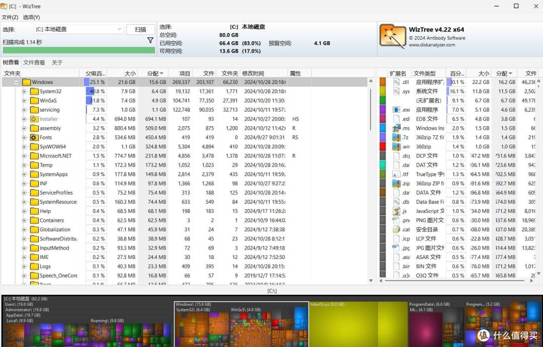The height and width of the screenshot is (347, 543).
Task: Click the .sys file type icon
Action: (x=397, y=92)
